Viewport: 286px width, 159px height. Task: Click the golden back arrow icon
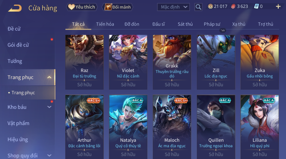(x=15, y=8)
